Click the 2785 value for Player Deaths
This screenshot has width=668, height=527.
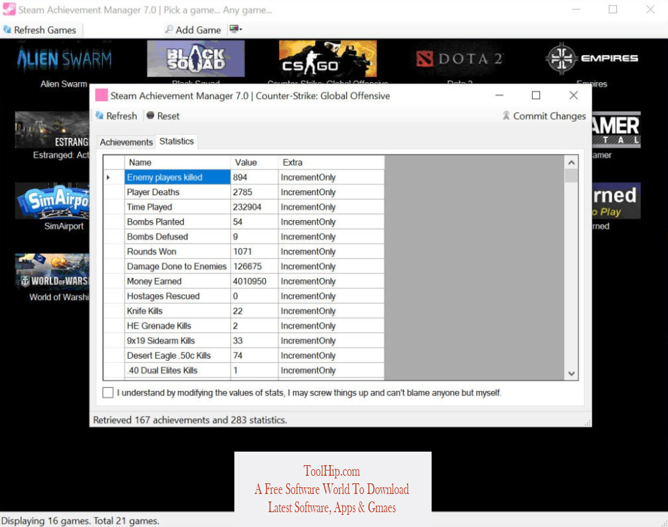(255, 192)
